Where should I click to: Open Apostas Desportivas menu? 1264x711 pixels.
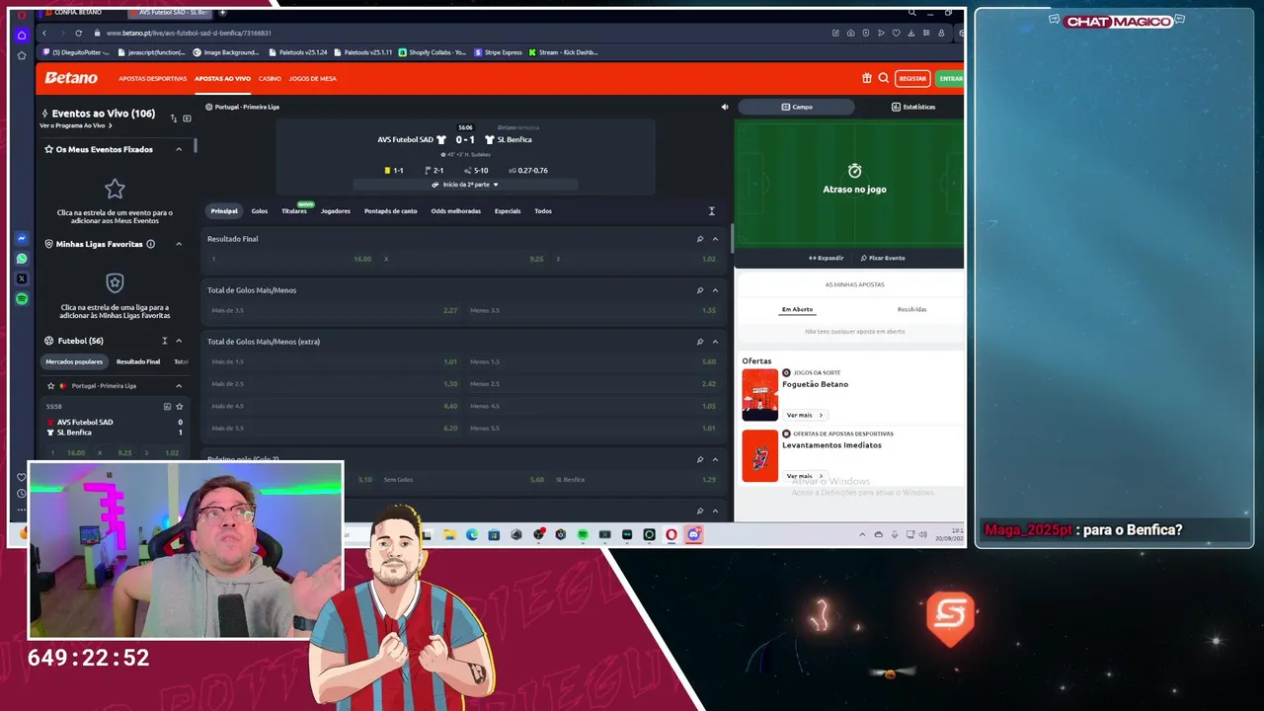(152, 79)
